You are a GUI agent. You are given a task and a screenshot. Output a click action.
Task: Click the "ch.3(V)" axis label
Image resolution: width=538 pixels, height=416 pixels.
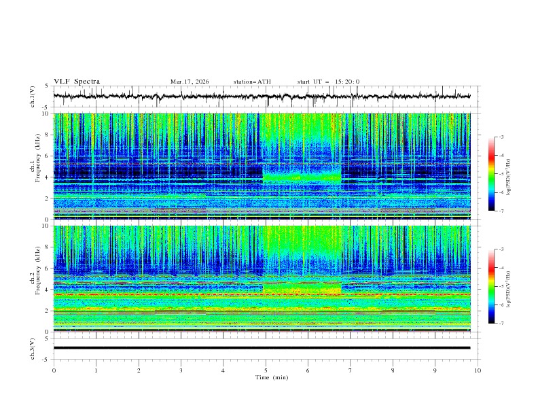click(33, 349)
